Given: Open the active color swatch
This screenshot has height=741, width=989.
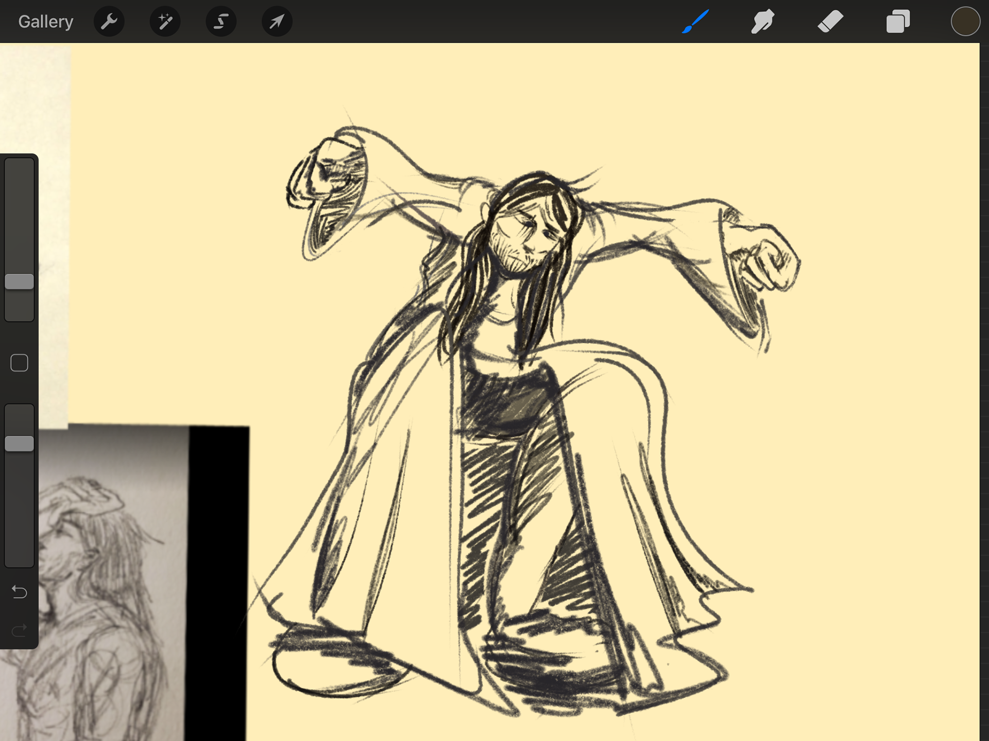Looking at the screenshot, I should tap(965, 22).
